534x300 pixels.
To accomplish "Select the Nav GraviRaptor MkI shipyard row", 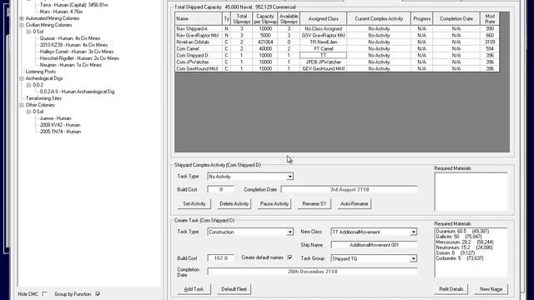I will (337, 35).
